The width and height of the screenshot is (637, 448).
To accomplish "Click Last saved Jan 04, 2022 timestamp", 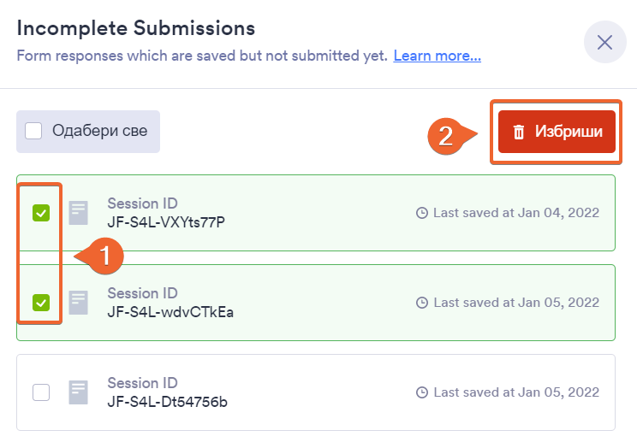I will [x=515, y=213].
